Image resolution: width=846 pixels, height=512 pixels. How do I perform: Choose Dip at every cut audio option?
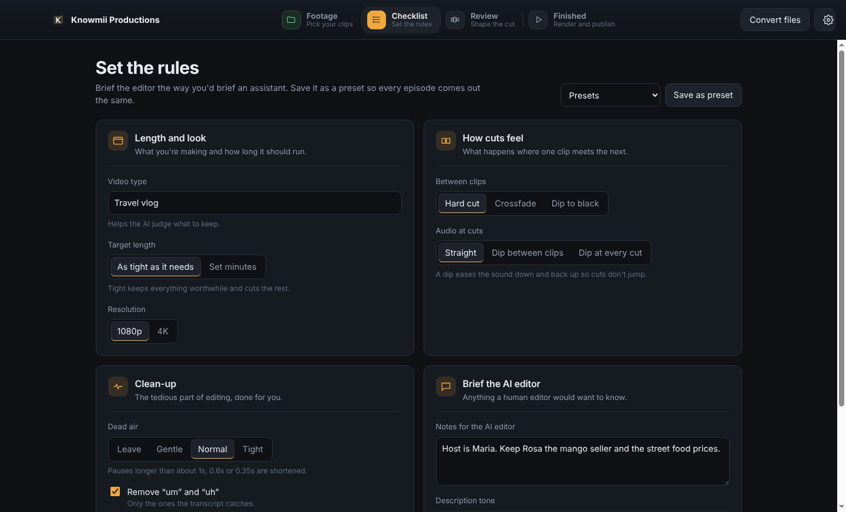[x=610, y=253]
